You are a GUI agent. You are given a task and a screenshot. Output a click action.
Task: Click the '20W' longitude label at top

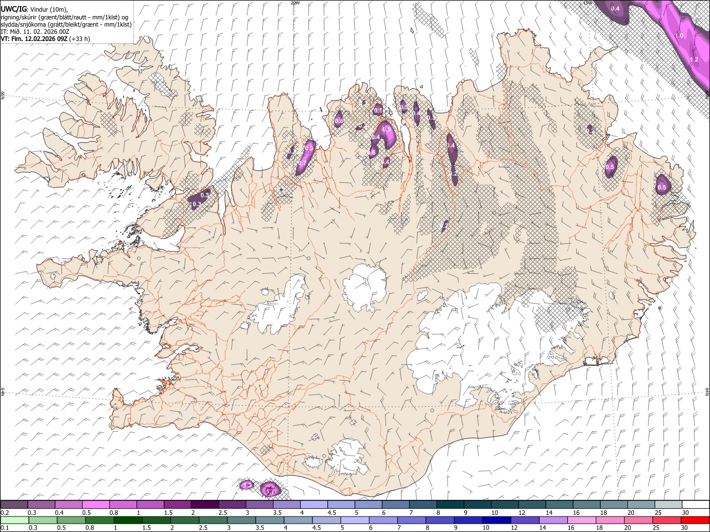[x=296, y=3]
